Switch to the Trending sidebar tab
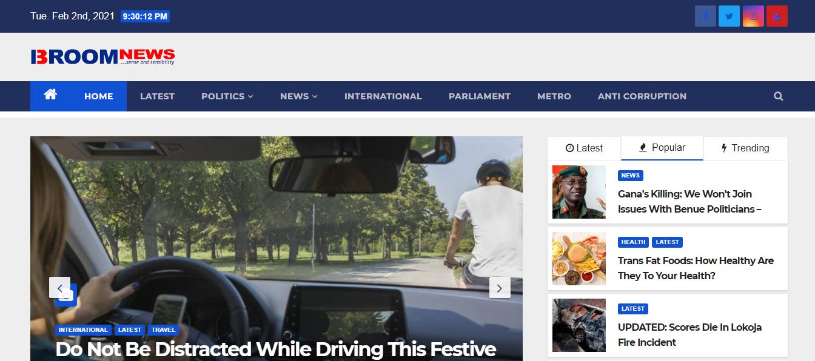Viewport: 815px width, 361px height. (x=745, y=148)
